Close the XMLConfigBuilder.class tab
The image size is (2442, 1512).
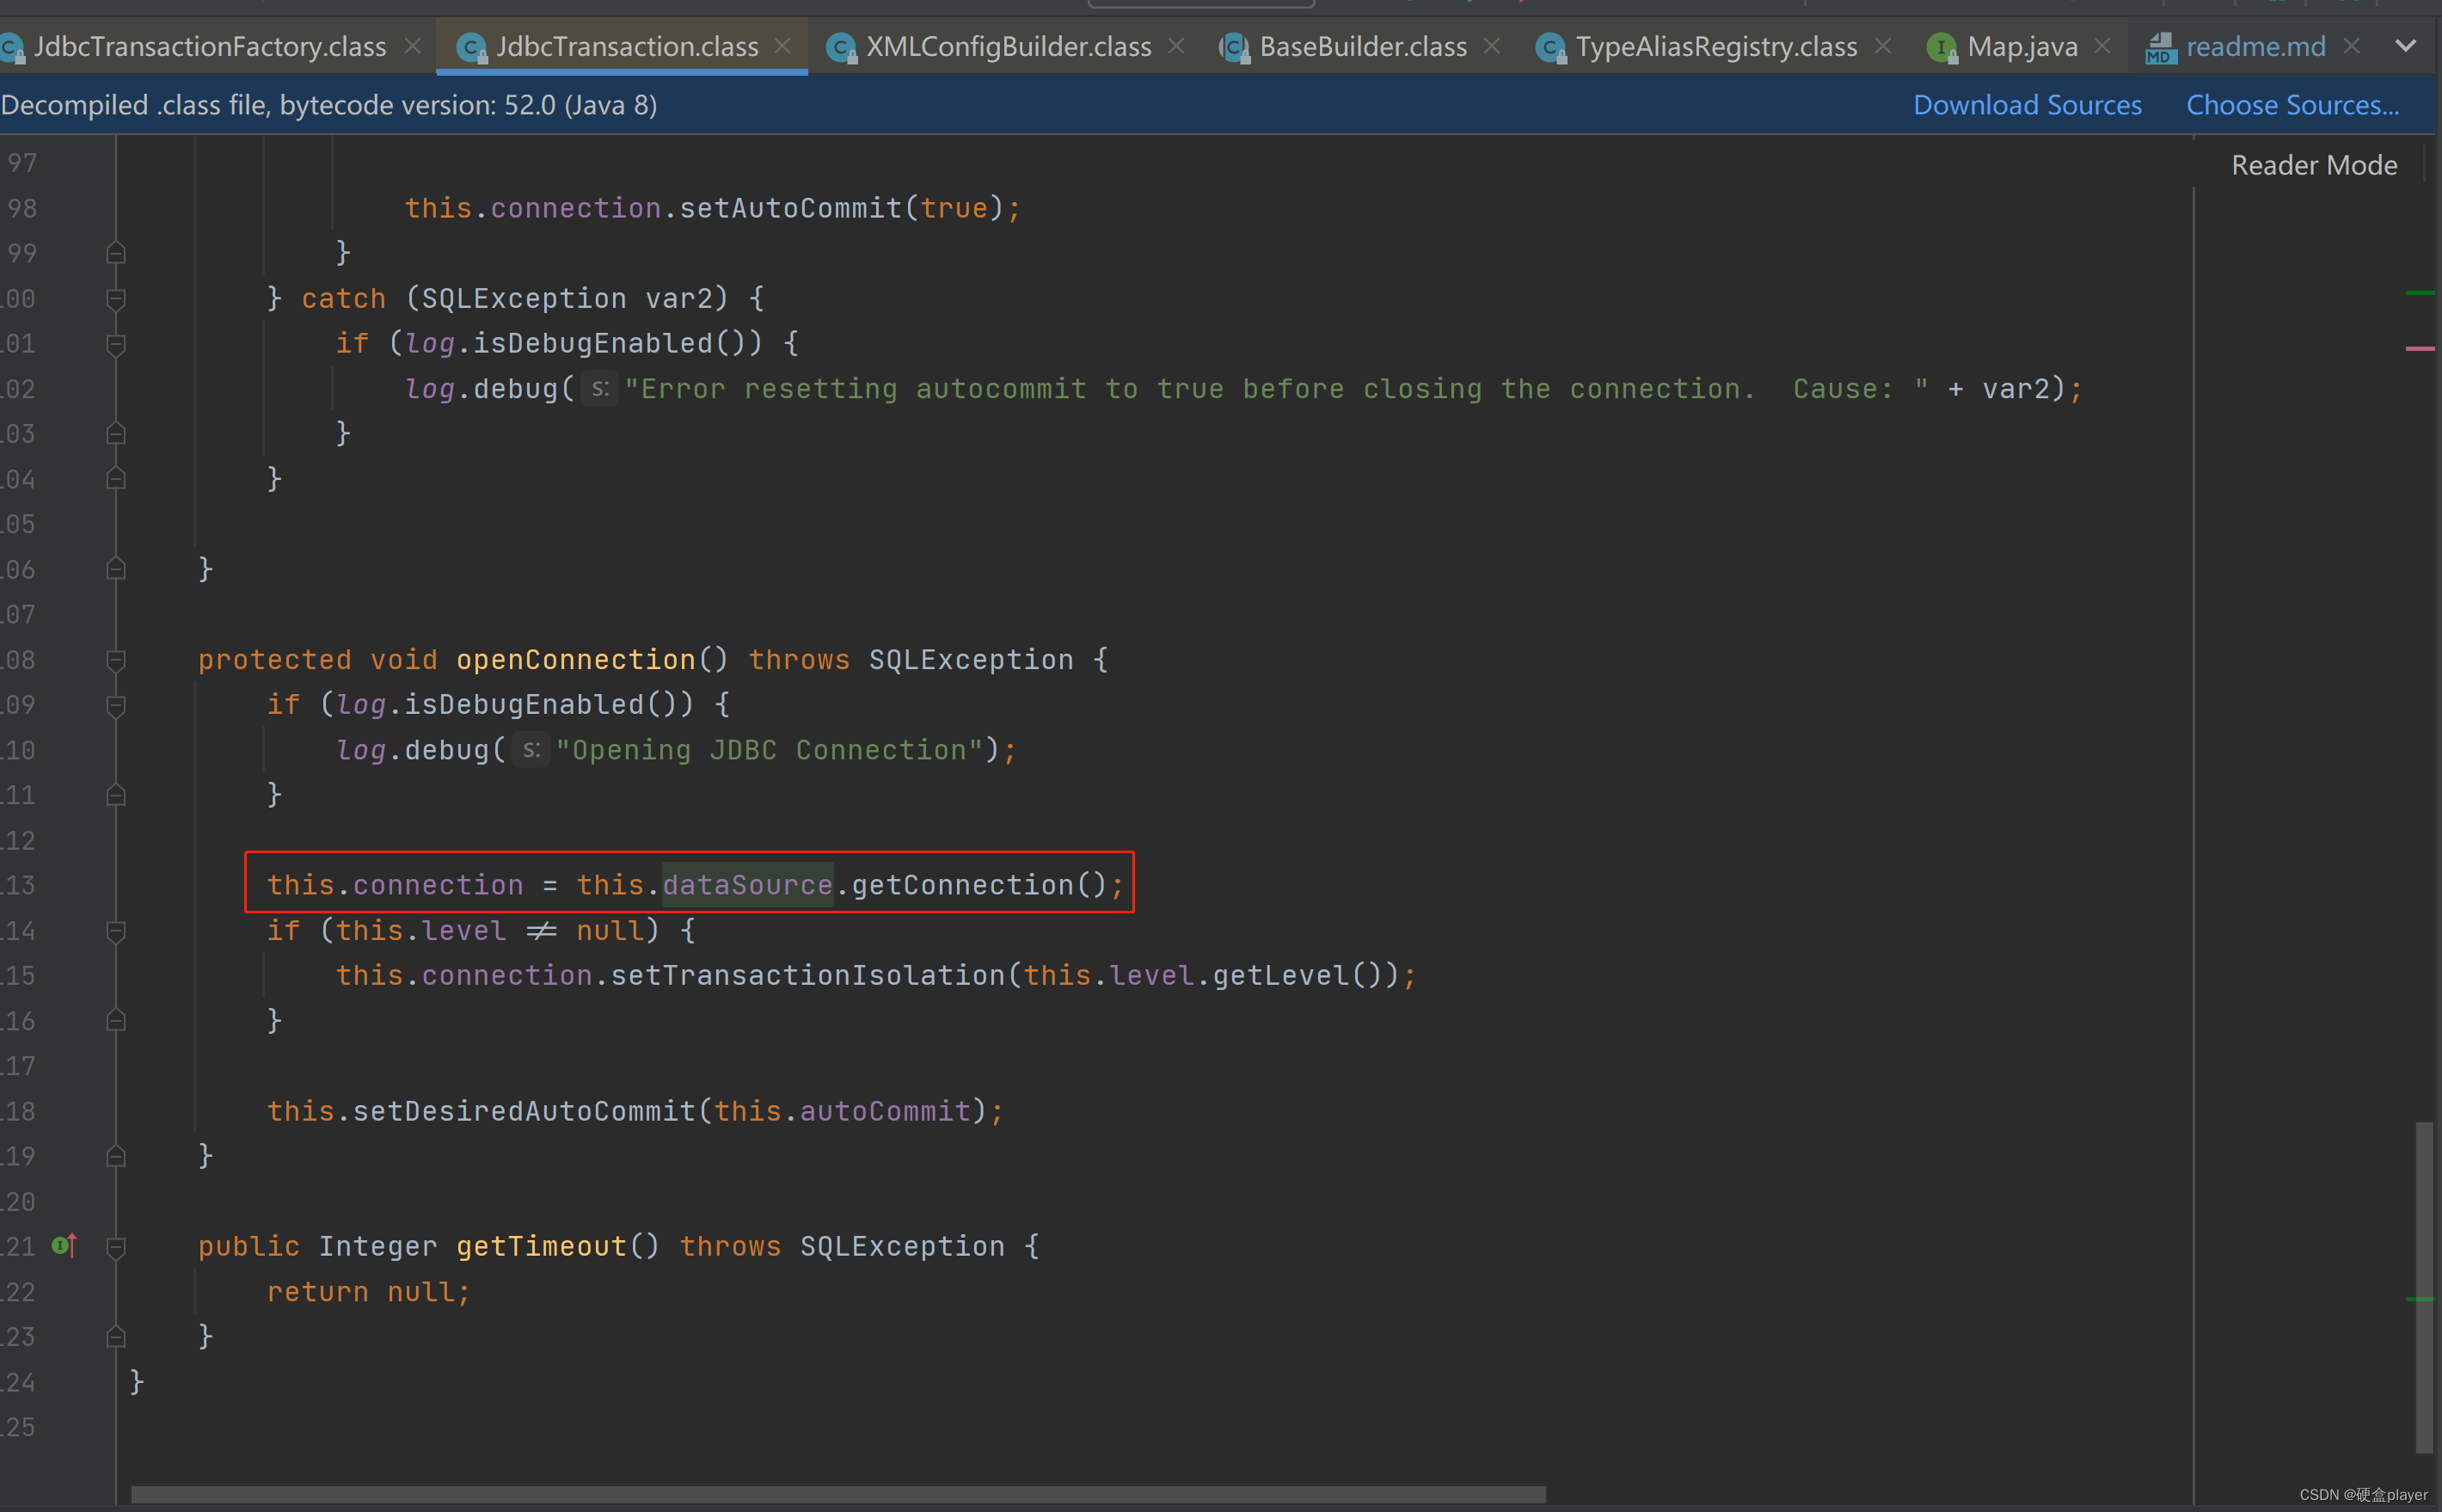[x=1176, y=46]
